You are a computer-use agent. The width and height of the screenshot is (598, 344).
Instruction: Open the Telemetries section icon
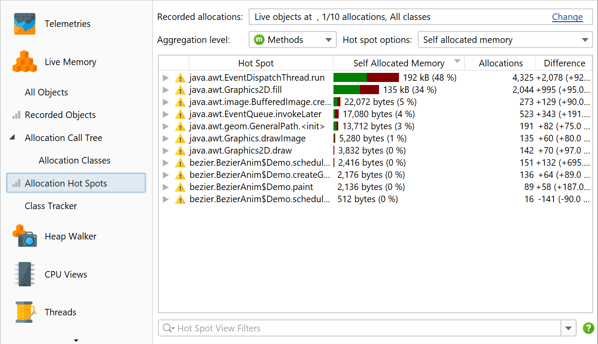click(x=24, y=24)
